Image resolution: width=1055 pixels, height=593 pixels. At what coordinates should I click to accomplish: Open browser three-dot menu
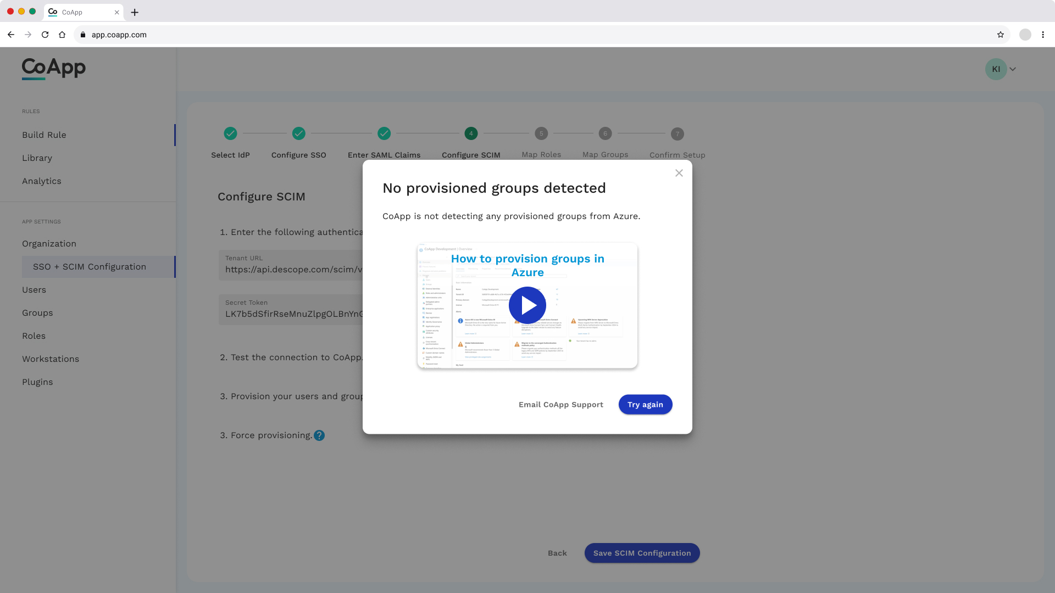point(1043,35)
